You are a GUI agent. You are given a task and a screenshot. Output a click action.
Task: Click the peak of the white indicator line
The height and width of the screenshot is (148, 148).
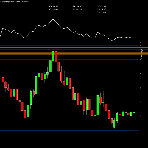point(53,19)
